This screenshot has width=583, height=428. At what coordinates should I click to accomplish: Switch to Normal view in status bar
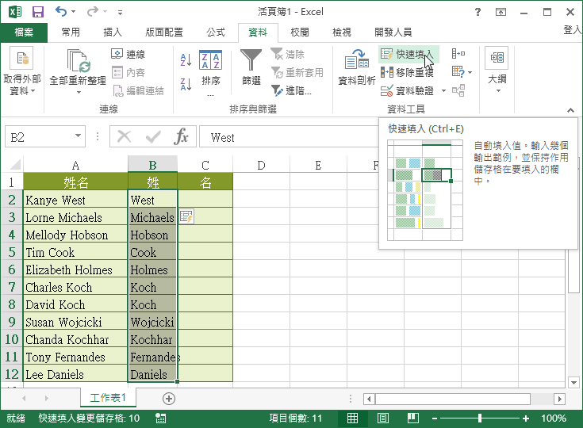tap(352, 418)
